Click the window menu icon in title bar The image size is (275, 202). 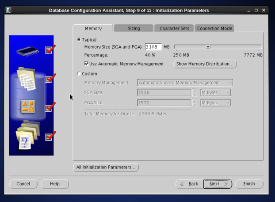(x=8, y=10)
